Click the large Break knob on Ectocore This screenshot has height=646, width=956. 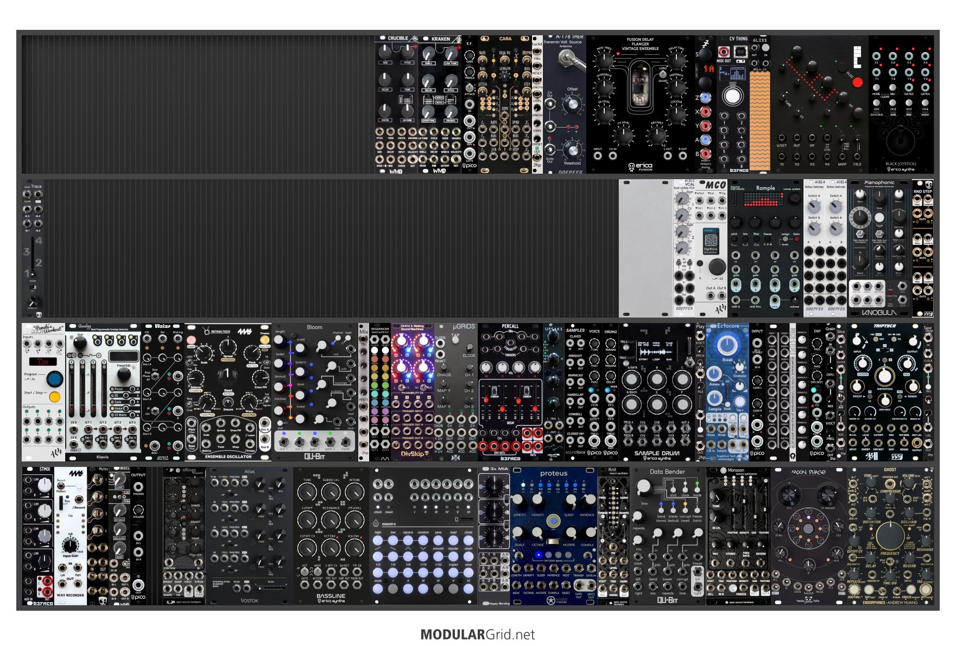727,345
